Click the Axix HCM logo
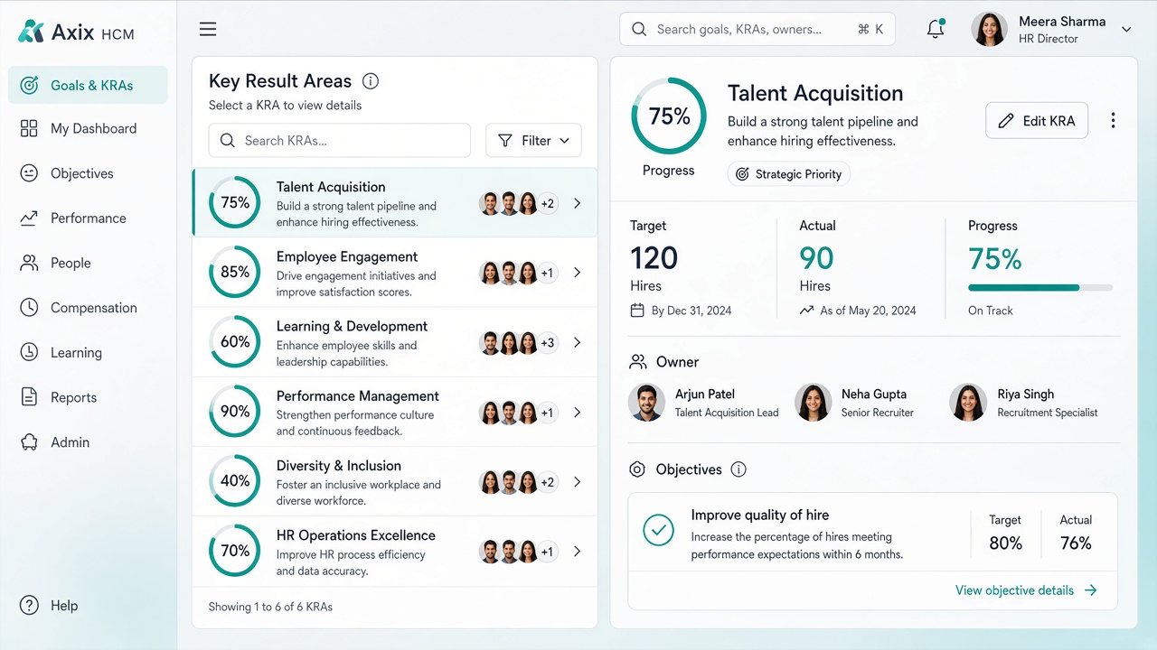Screen dimensions: 1157x650 (x=77, y=32)
